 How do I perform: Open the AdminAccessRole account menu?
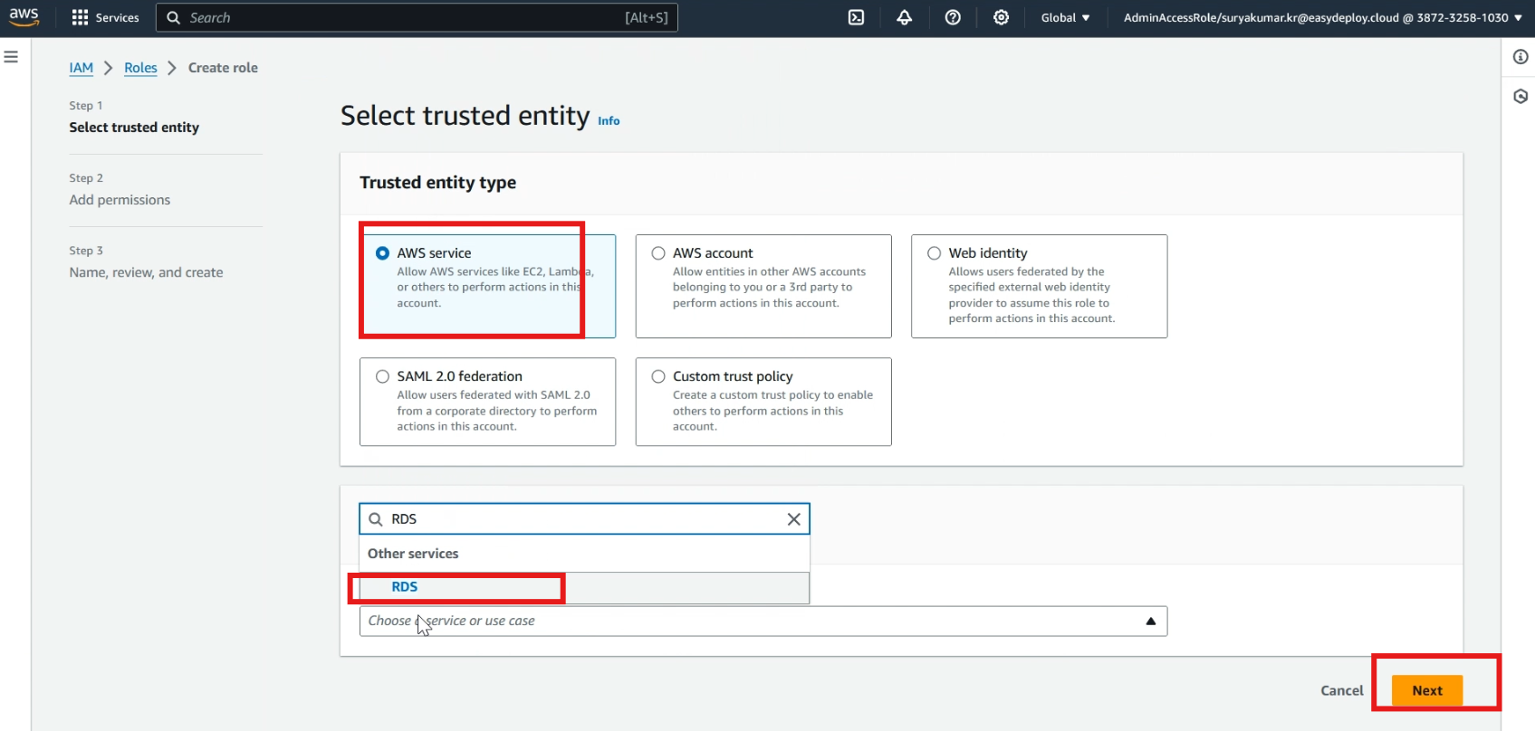pyautogui.click(x=1322, y=17)
